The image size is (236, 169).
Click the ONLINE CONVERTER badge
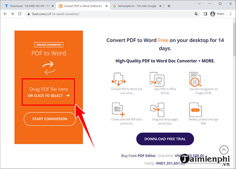click(49, 45)
